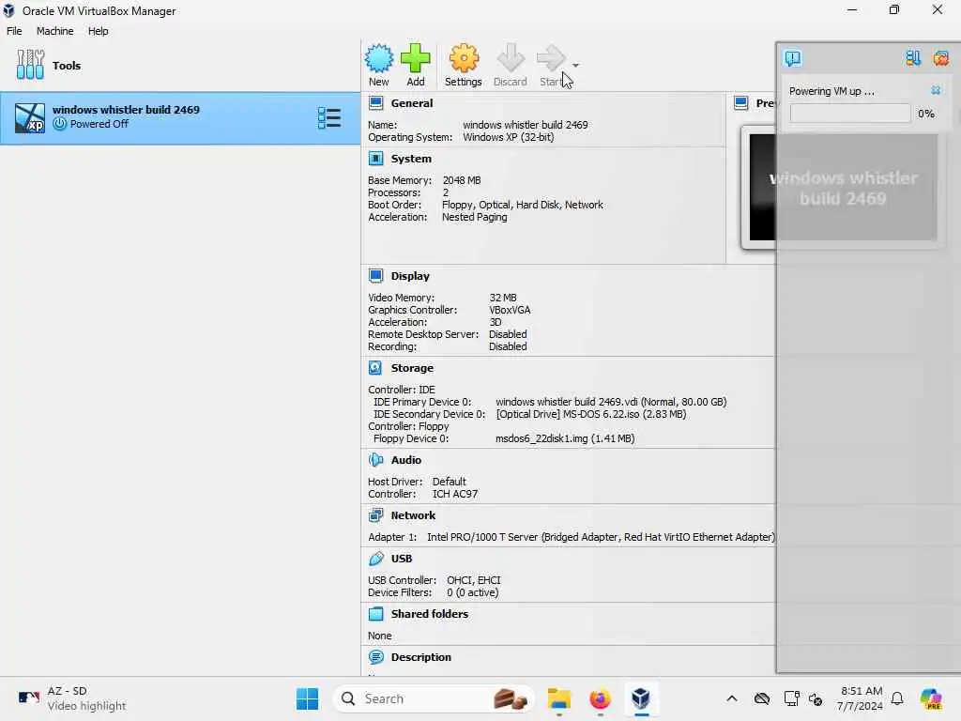Cancel the Powering VM up notification
961x721 pixels.
coord(936,91)
